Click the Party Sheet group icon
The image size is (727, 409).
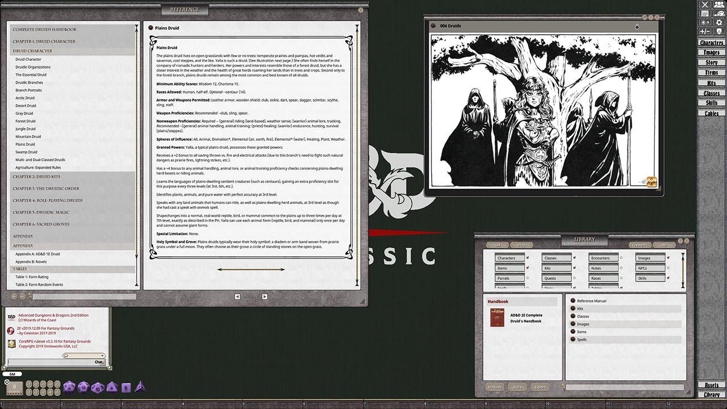click(x=719, y=5)
